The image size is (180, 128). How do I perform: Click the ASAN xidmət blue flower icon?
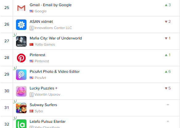click(21, 25)
